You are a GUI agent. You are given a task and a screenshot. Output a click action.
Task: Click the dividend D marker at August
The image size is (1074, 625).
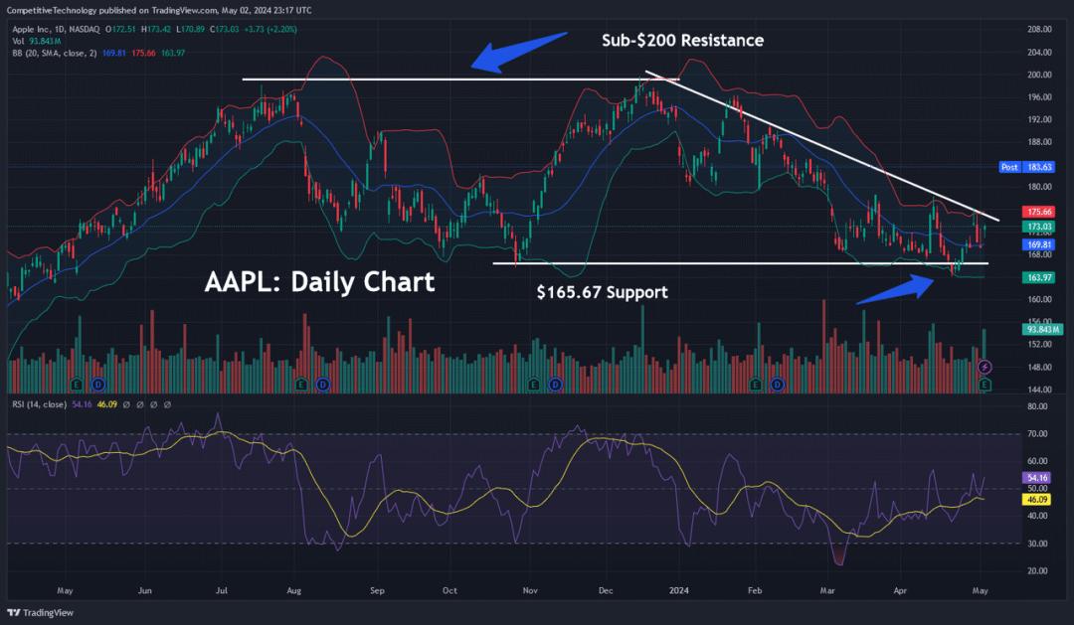point(322,385)
